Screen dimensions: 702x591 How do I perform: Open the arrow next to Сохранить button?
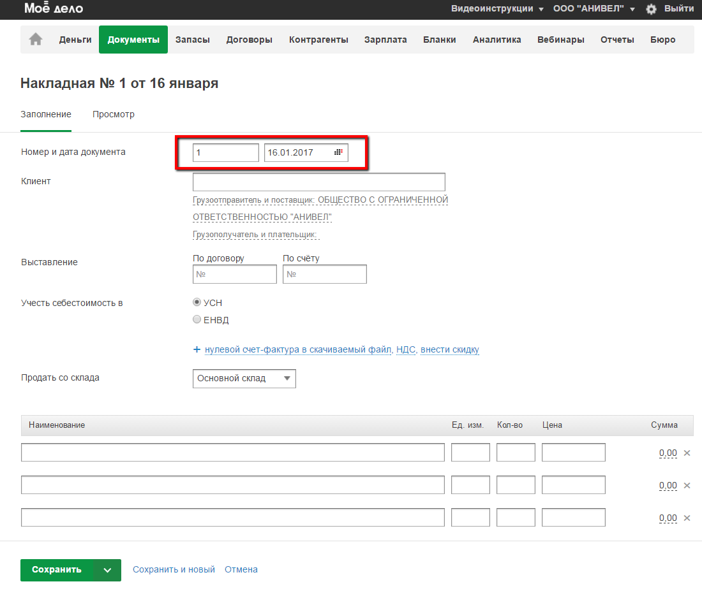coord(108,570)
